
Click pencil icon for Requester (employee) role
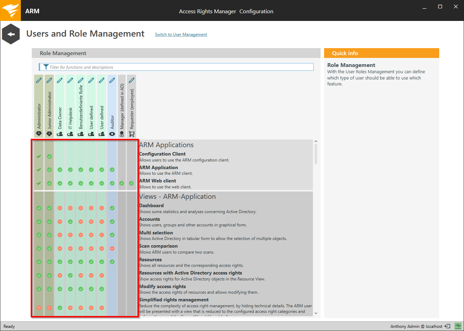pos(132,80)
